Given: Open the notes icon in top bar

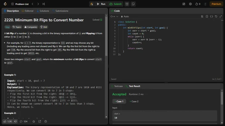Looking at the screenshot, I should coord(133,4).
